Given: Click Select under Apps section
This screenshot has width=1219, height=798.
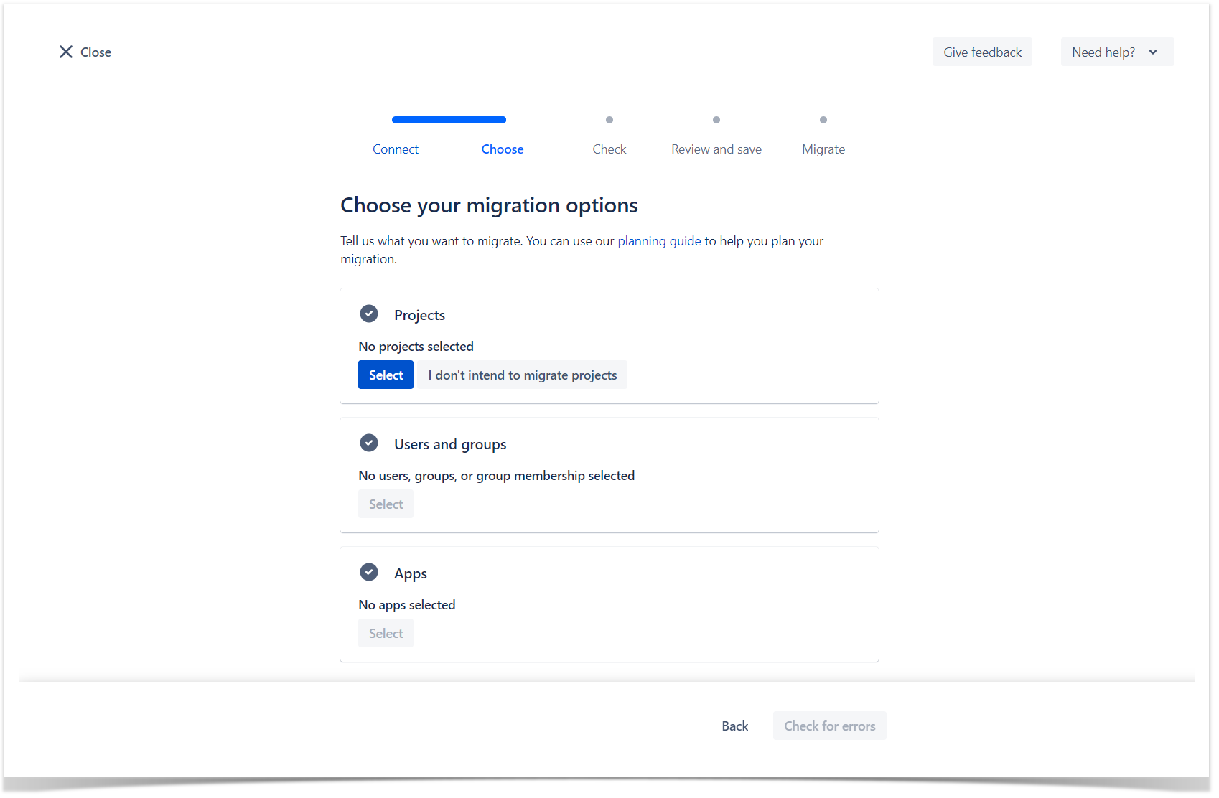Looking at the screenshot, I should pyautogui.click(x=386, y=634).
